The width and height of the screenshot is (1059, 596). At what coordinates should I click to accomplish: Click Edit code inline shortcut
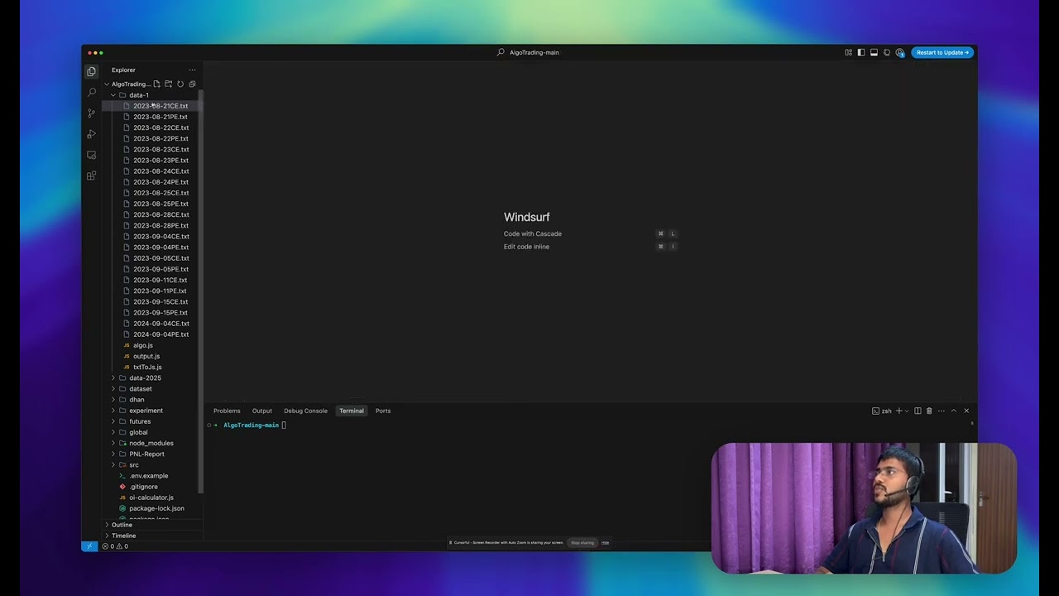pos(526,247)
